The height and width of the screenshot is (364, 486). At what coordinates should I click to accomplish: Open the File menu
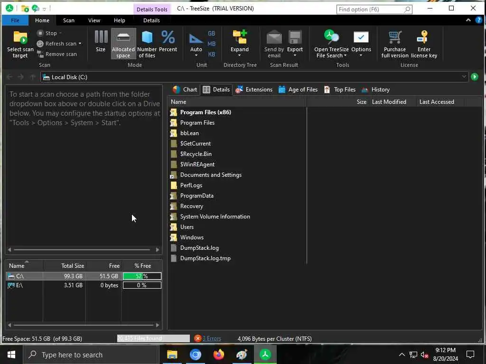pos(15,20)
